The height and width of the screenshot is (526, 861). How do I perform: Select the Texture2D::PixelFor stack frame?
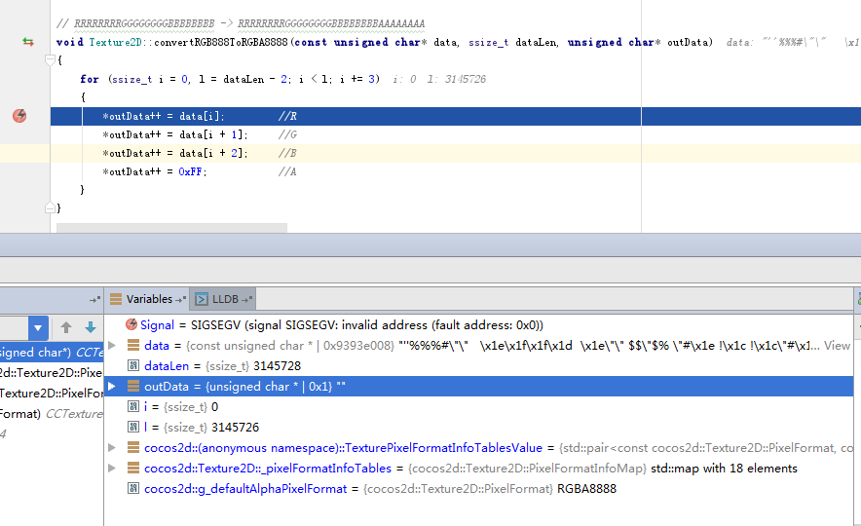click(x=52, y=394)
